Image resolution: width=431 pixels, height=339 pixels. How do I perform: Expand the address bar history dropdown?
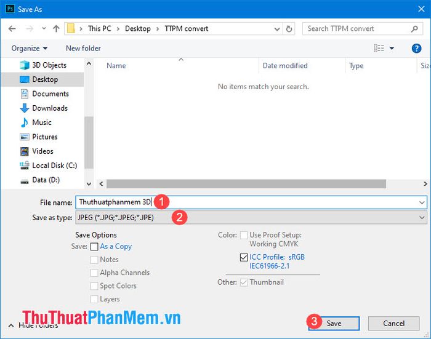click(277, 29)
